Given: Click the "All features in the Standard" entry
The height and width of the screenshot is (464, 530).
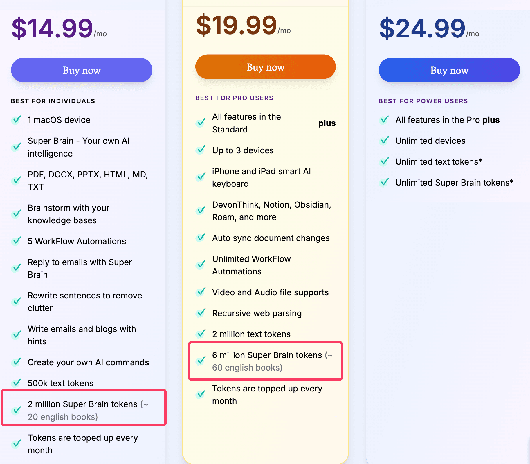Looking at the screenshot, I should coord(246,123).
